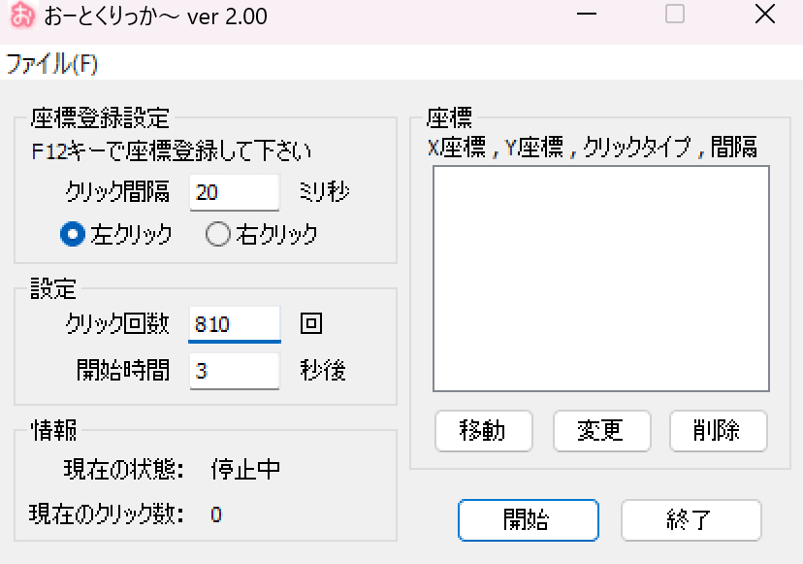Exit using the 終了 button

coord(691,520)
